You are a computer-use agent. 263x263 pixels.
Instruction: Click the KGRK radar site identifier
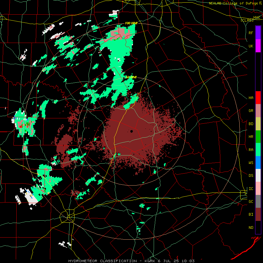click(x=150, y=261)
